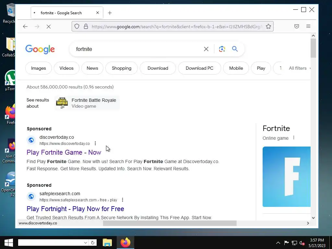Viewport: 332px width, 249px height.
Task: Click the discovertoday.co site name
Action: [x=56, y=137]
